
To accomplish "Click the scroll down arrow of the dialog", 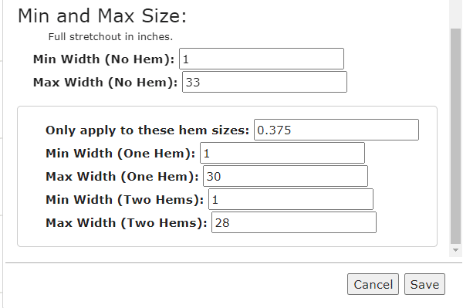I will click(455, 250).
